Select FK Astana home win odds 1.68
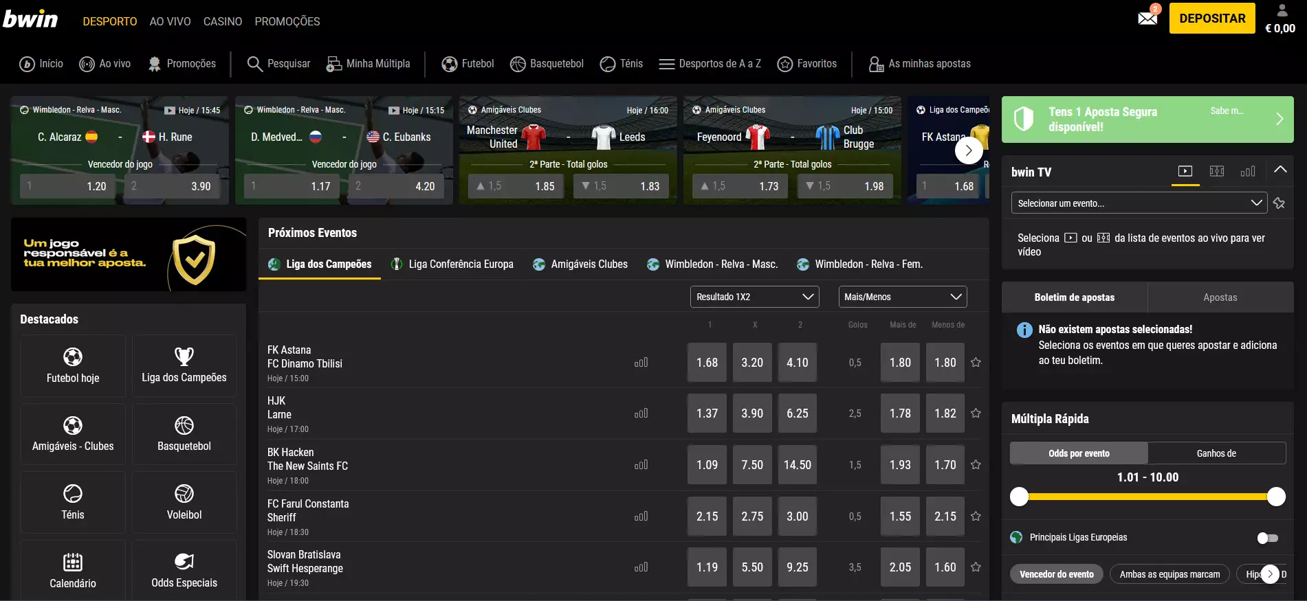Viewport: 1307px width, 601px height. (x=707, y=363)
